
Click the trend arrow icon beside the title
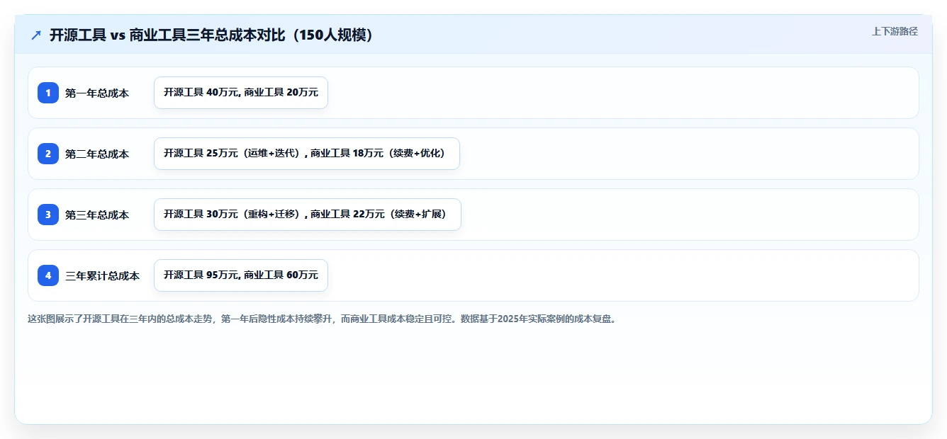36,35
